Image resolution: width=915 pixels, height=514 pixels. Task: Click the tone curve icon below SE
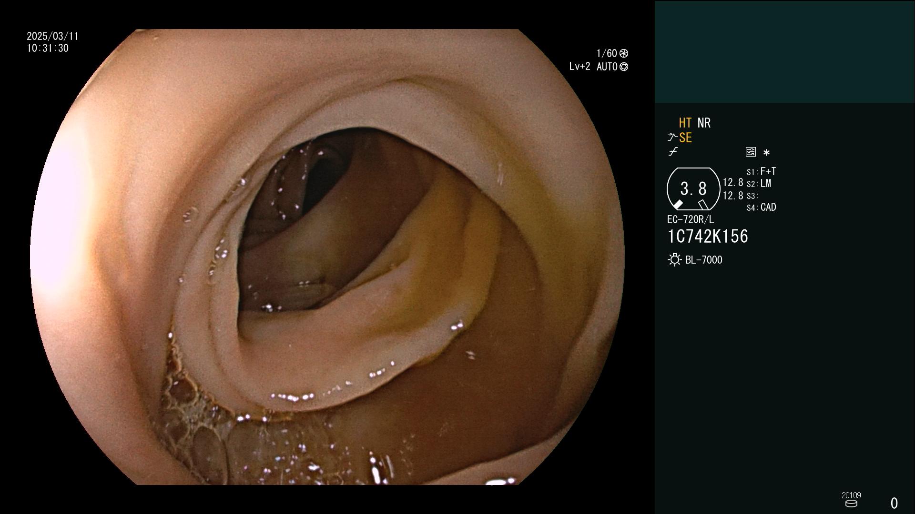tap(673, 152)
